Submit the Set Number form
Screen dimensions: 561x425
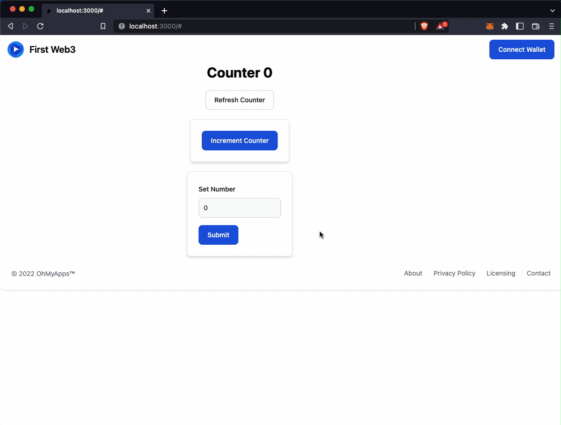point(218,235)
